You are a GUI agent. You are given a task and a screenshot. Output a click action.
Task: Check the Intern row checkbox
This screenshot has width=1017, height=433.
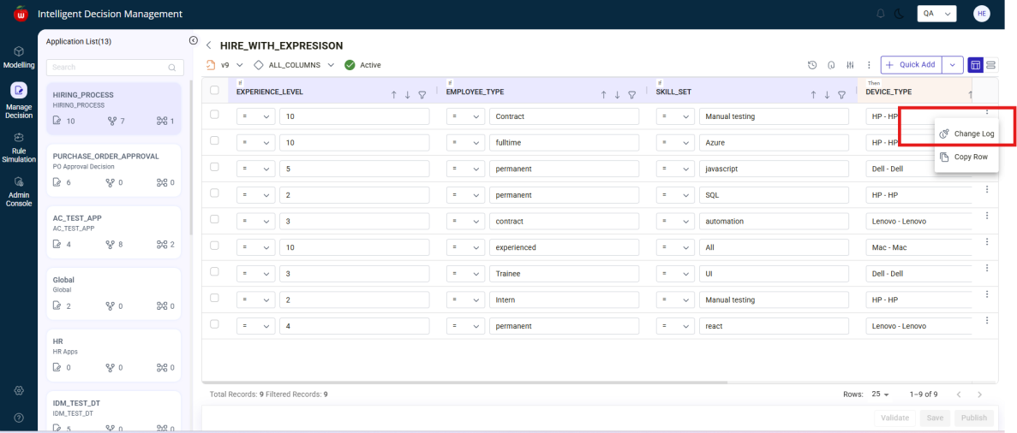pyautogui.click(x=215, y=298)
